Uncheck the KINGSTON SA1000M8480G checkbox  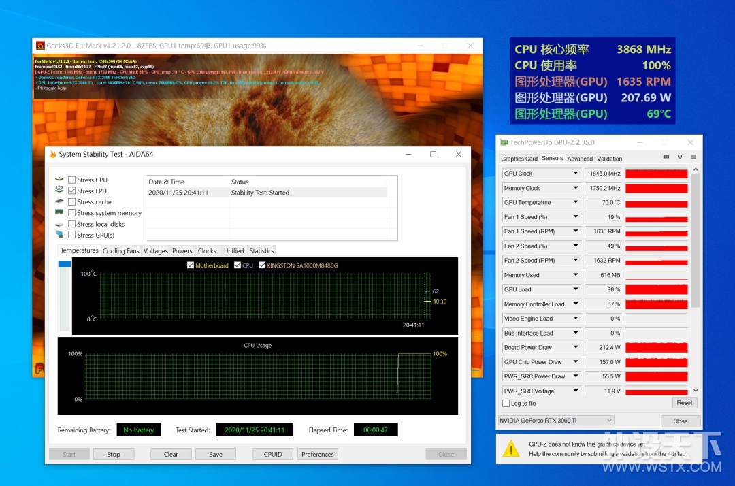click(262, 265)
